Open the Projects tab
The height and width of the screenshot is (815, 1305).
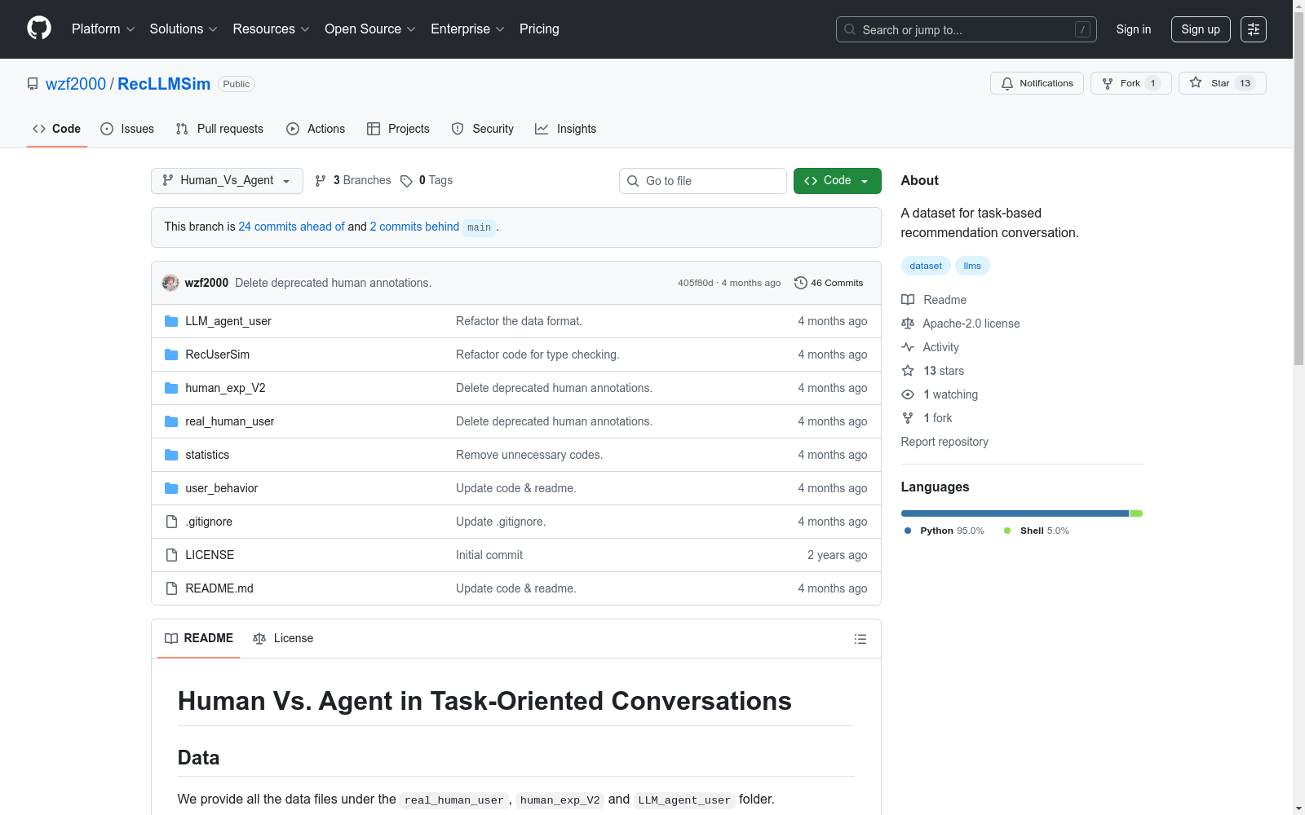398,129
